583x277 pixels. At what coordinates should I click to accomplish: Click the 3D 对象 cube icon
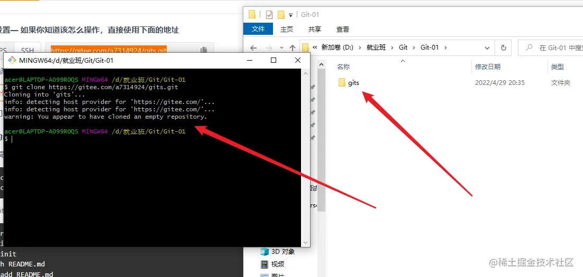tap(265, 252)
